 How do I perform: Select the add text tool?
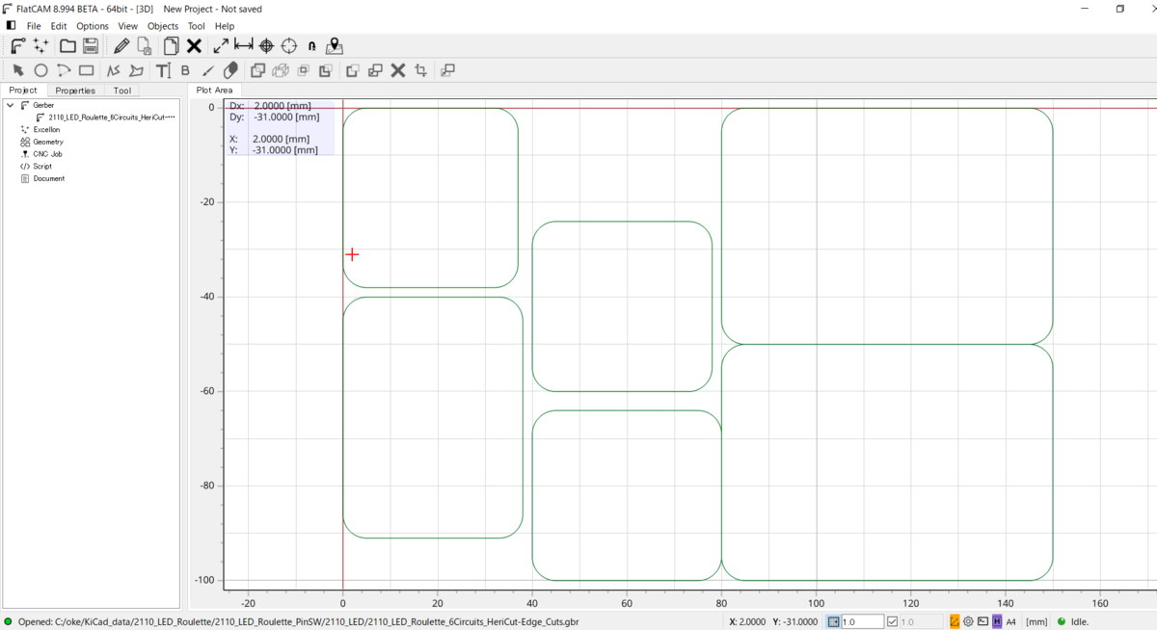(163, 70)
